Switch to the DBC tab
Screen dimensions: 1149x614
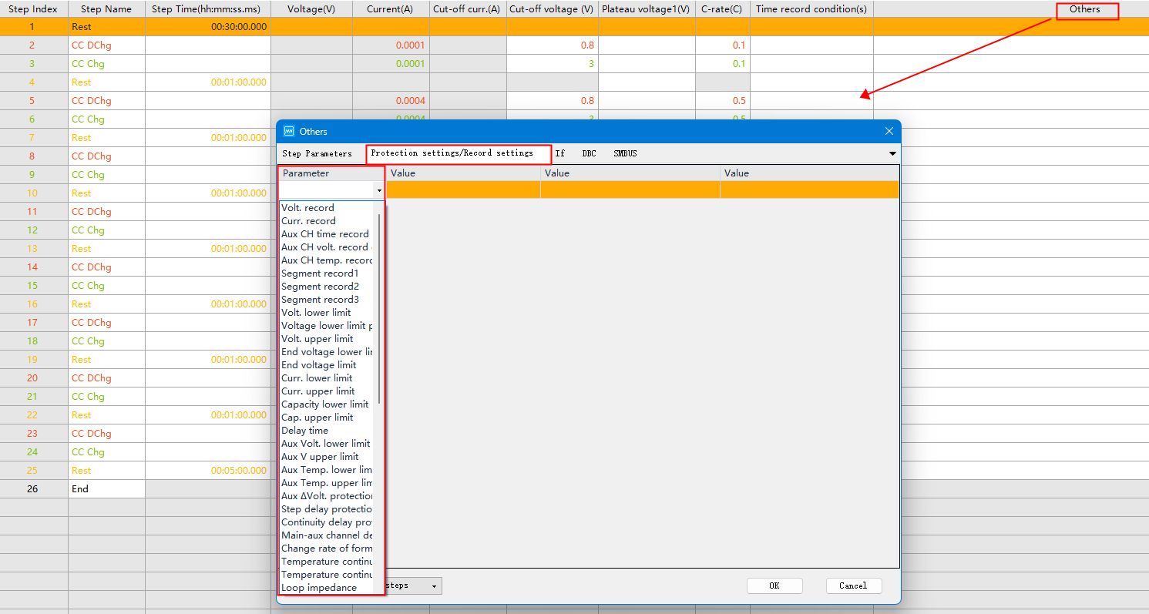click(589, 153)
